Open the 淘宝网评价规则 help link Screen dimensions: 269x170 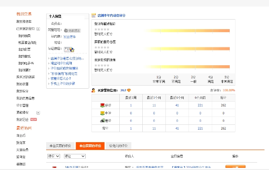pyautogui.click(x=61, y=63)
